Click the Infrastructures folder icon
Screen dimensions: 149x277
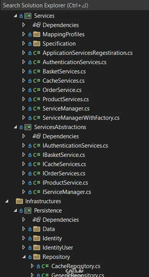[19, 201]
